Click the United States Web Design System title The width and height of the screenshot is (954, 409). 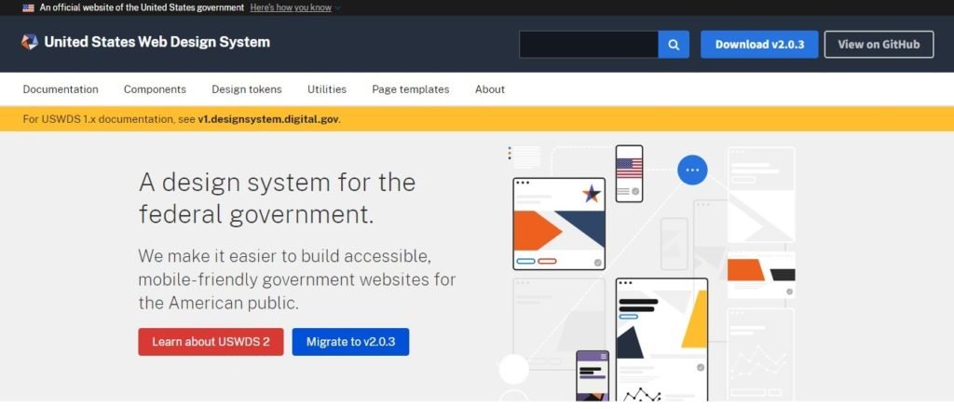tap(157, 42)
